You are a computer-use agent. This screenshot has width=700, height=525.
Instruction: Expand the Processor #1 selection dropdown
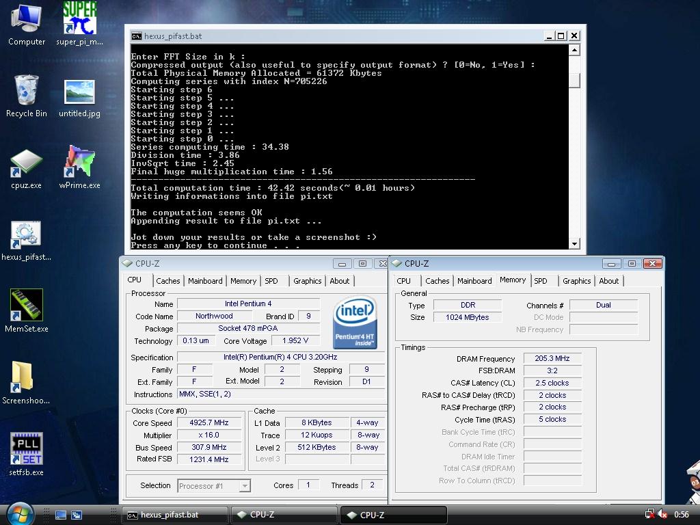245,486
